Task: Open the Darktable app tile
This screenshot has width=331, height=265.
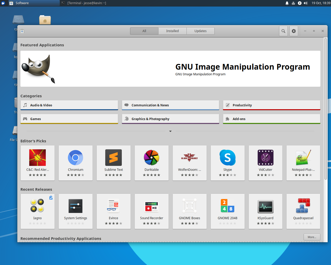Action: tap(152, 163)
